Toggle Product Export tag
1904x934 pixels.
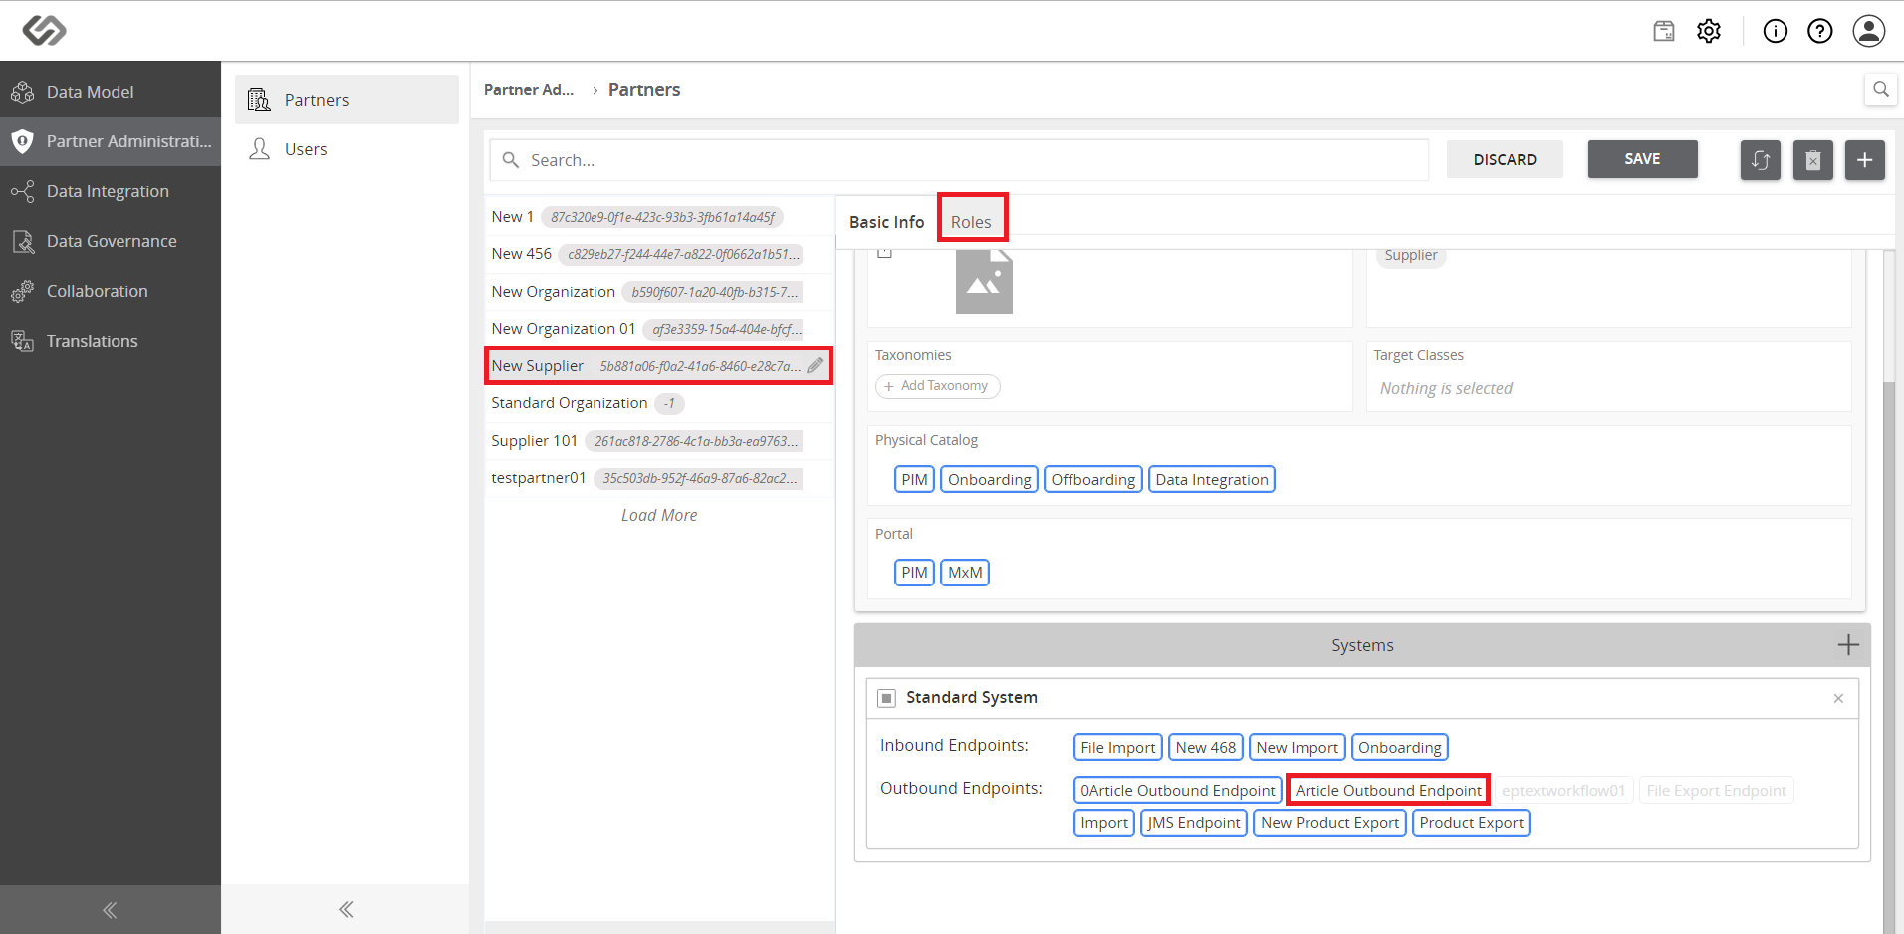click(x=1471, y=822)
